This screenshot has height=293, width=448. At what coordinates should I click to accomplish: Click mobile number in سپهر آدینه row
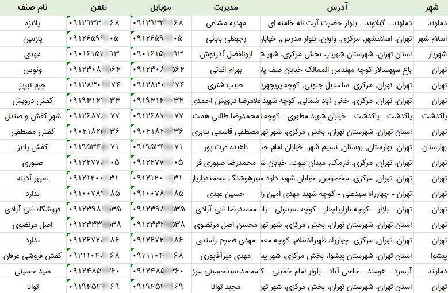pos(160,178)
